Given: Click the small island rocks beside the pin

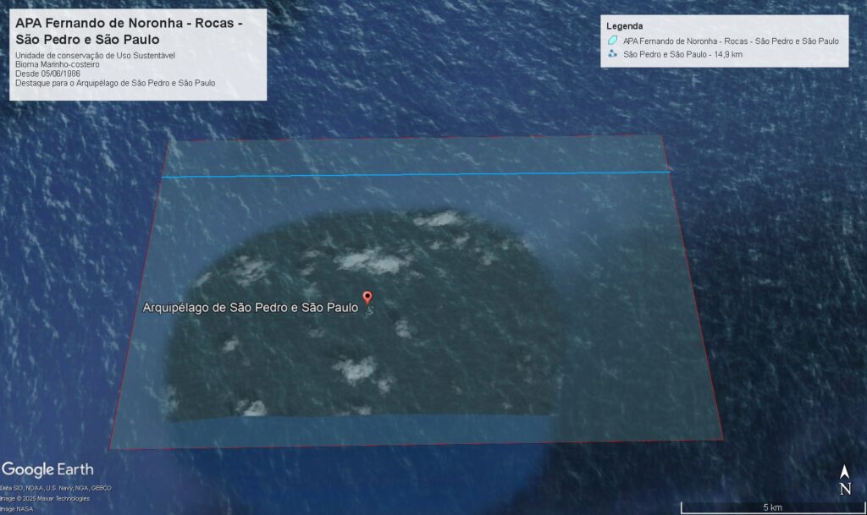Looking at the screenshot, I should click(368, 311).
